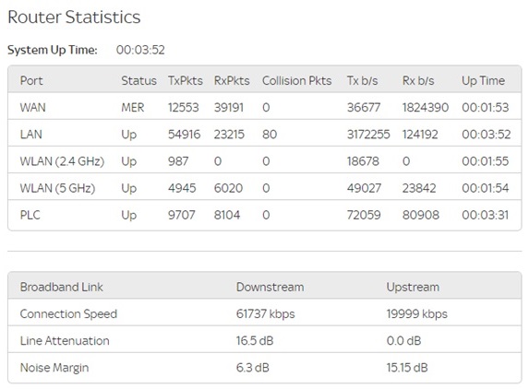The width and height of the screenshot is (529, 389).
Task: Click WLAN 5 GHz TxPkts value 4945
Action: point(182,188)
